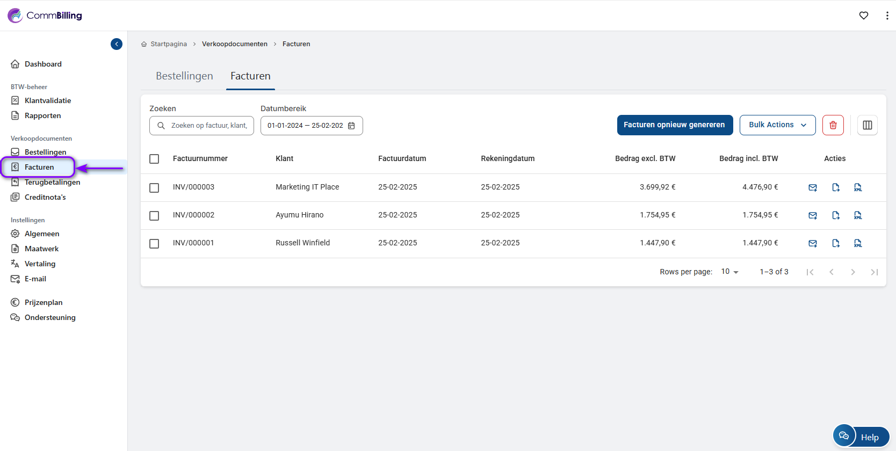Switch to the Bestellingen tab
This screenshot has width=896, height=451.
click(x=184, y=76)
